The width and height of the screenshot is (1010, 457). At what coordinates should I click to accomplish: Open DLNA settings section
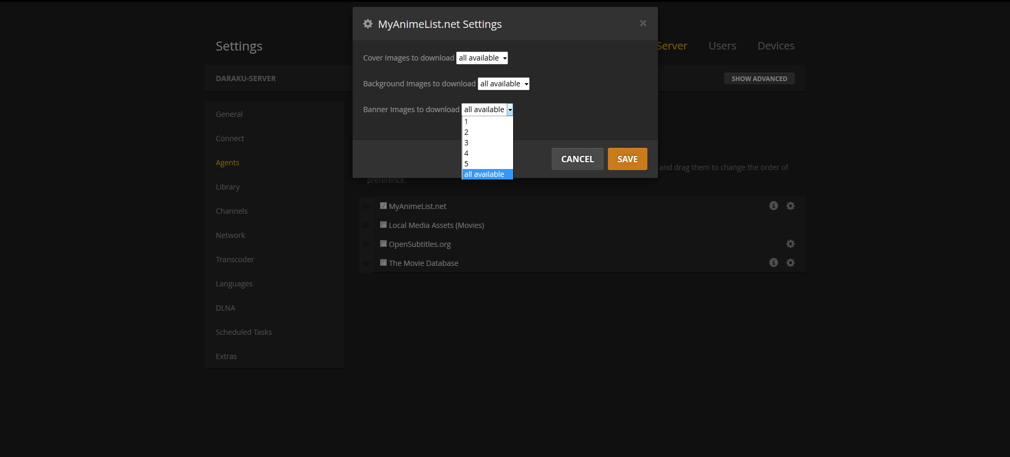pyautogui.click(x=274, y=308)
